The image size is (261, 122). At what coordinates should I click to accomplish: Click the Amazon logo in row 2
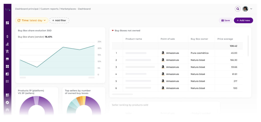pyautogui.click(x=163, y=60)
